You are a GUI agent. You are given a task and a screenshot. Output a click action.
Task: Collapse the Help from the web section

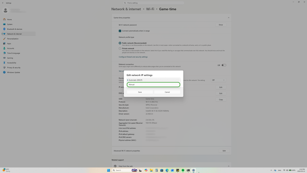pyautogui.click(x=228, y=166)
